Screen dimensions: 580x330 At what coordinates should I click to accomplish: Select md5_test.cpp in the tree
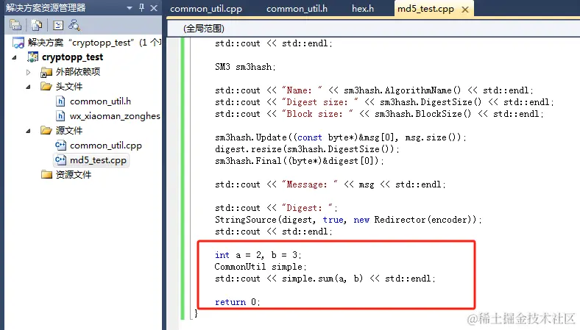pos(98,160)
